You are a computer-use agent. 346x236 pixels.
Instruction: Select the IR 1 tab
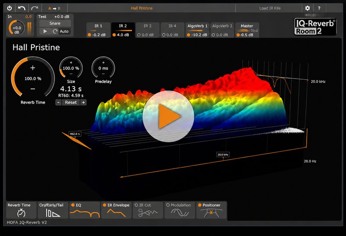tap(99, 30)
